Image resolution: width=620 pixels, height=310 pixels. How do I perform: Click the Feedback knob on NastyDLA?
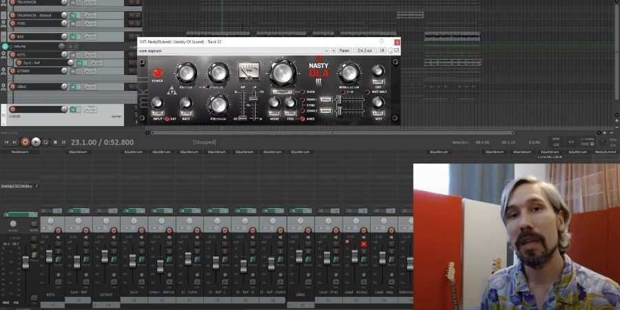coord(218,105)
